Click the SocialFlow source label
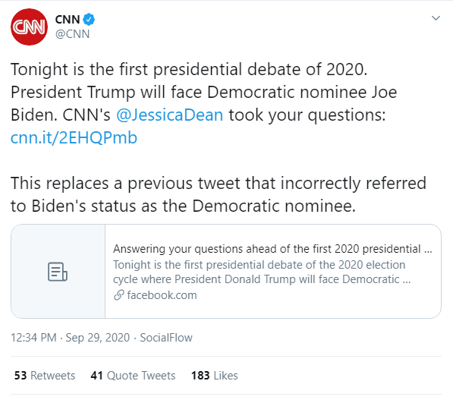 (166, 338)
